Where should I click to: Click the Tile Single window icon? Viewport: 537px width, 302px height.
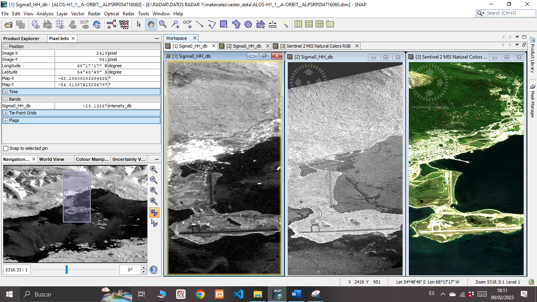click(330, 24)
